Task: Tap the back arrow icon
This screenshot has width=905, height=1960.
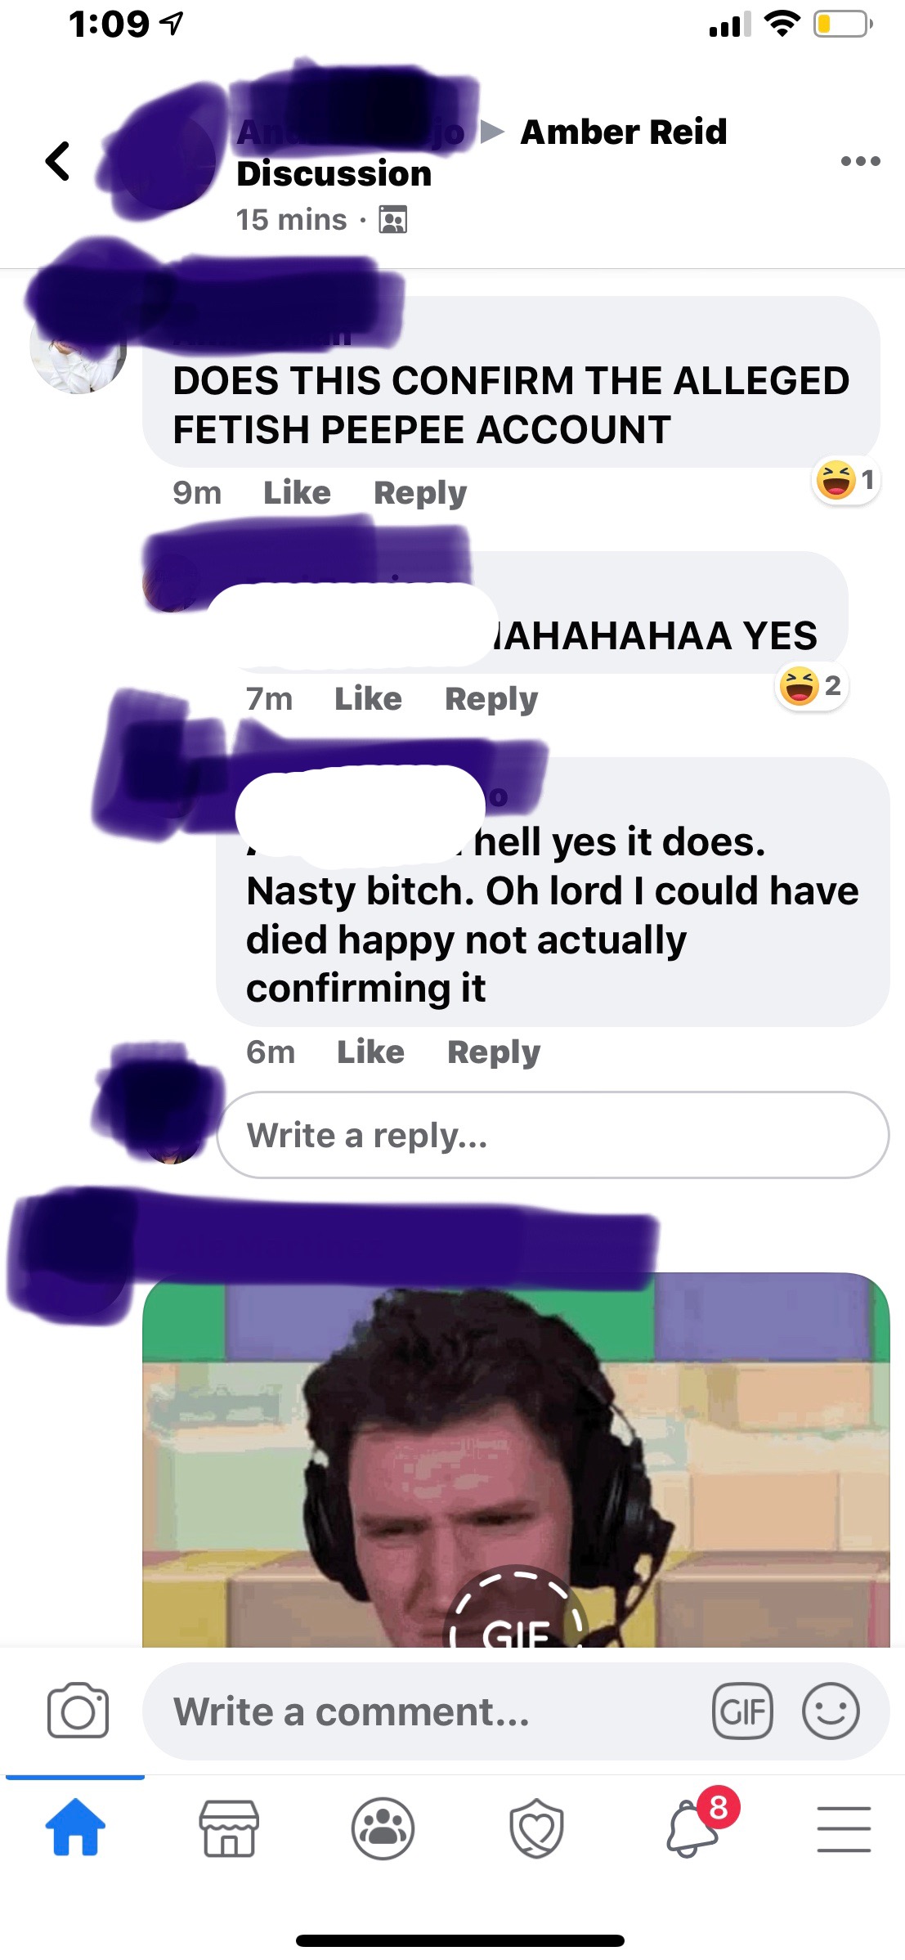Action: click(57, 161)
